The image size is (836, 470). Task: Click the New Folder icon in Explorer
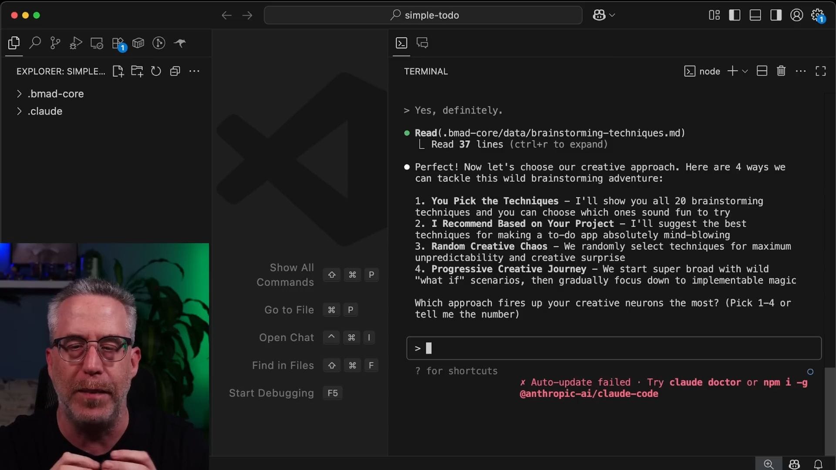click(137, 71)
